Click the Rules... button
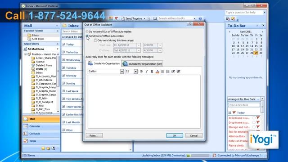The height and width of the screenshot is (162, 288). coord(94,136)
